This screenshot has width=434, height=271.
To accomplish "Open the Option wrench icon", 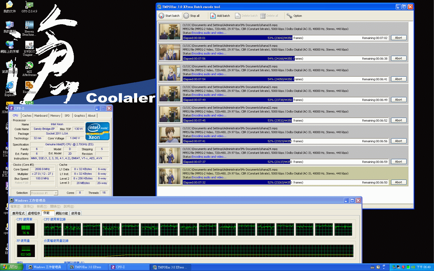I will pyautogui.click(x=289, y=16).
